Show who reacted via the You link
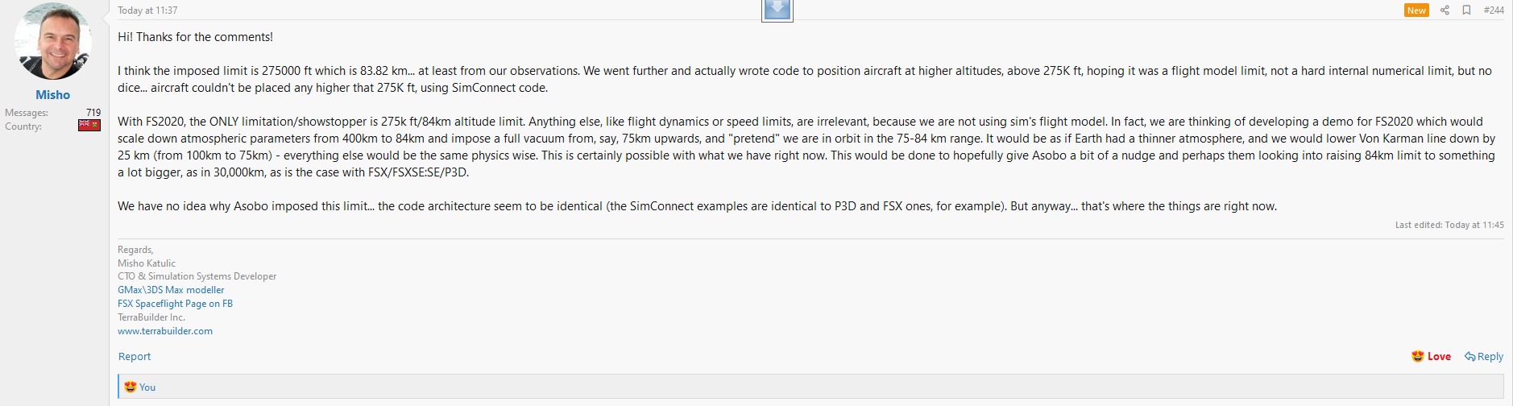 147,387
